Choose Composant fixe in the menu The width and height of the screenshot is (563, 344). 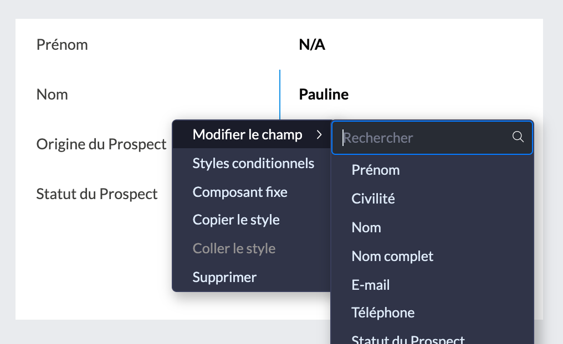[240, 192]
